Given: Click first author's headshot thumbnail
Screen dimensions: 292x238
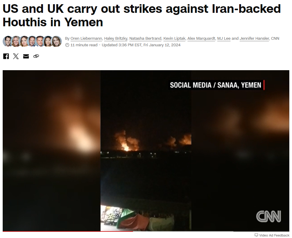Looking at the screenshot, I should [8, 41].
